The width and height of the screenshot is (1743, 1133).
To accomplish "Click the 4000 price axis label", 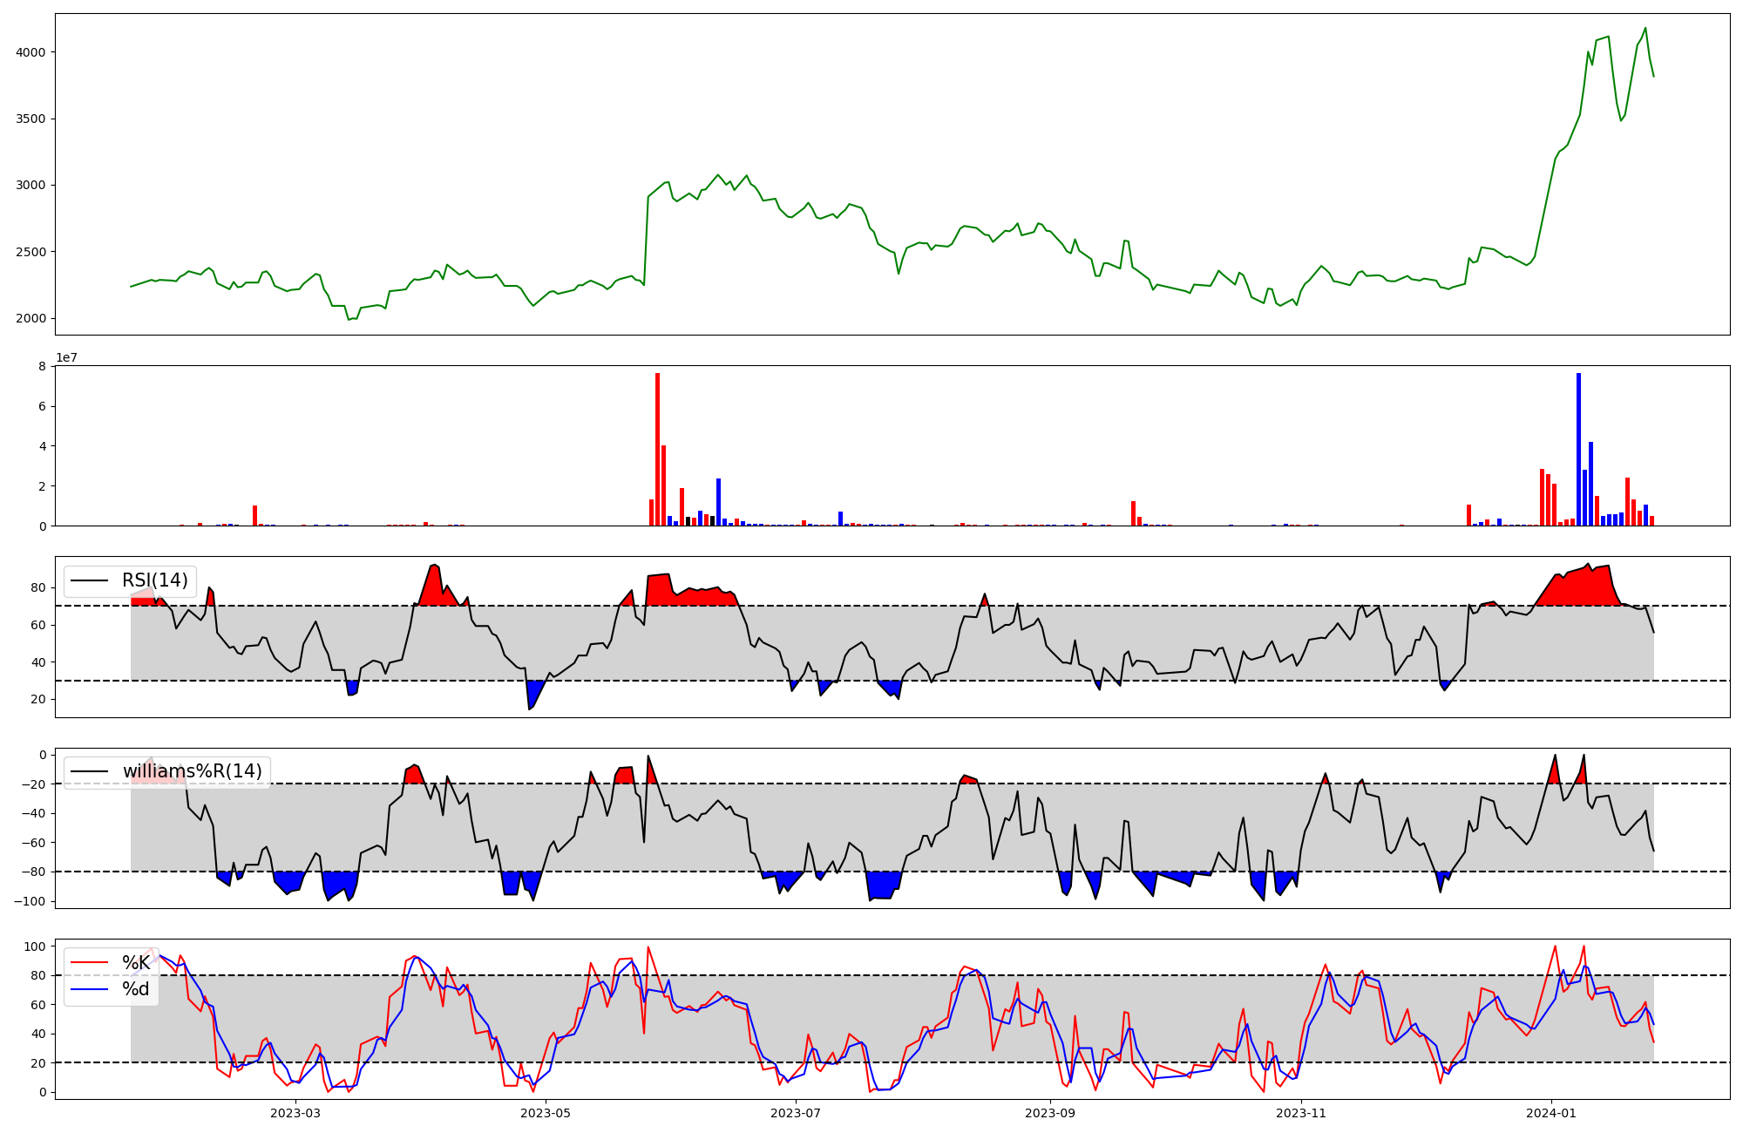I will [31, 52].
